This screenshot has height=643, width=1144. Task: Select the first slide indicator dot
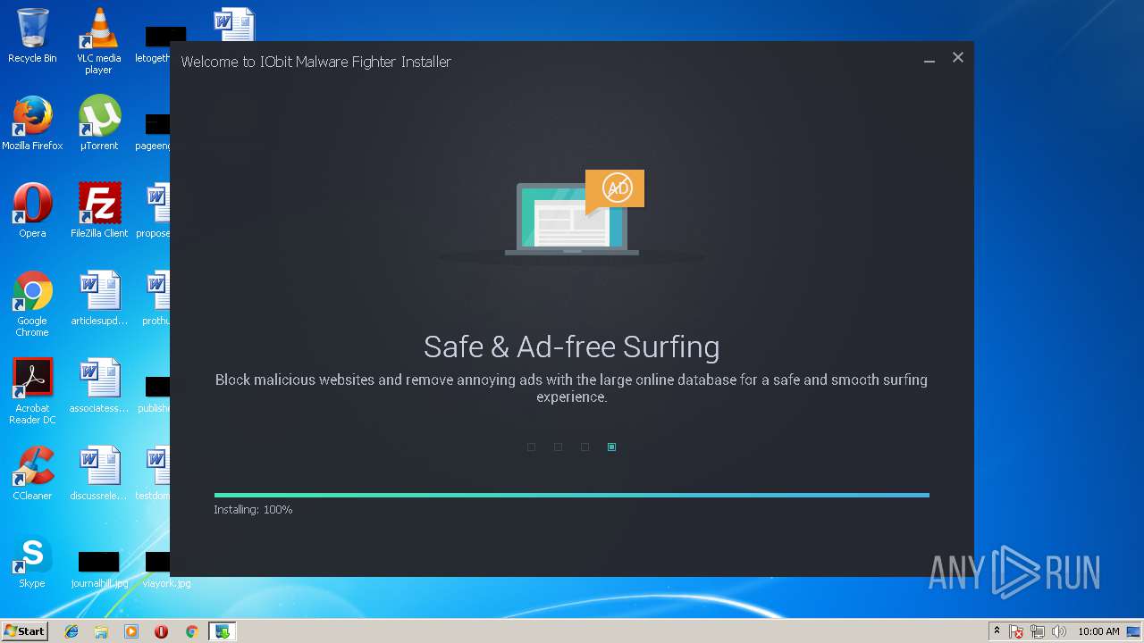tap(531, 447)
